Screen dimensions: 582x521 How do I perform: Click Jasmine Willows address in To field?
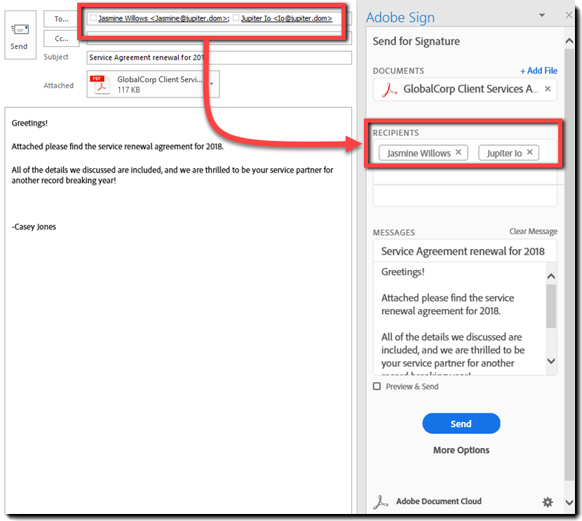pyautogui.click(x=163, y=18)
